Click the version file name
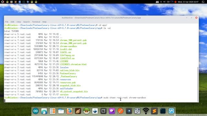The height and width of the screenshot is (116, 207). tap(64, 95)
